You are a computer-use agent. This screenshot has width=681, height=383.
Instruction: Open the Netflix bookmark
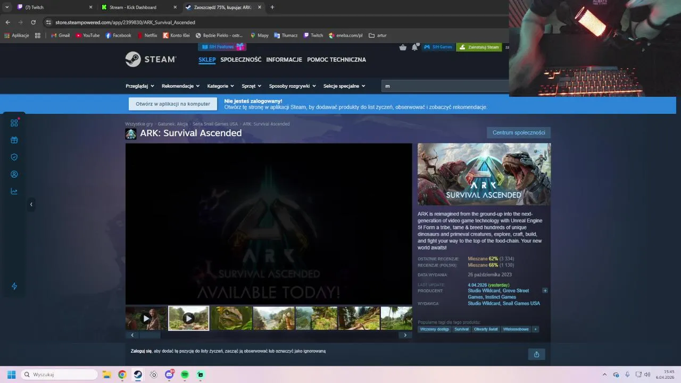pos(147,36)
